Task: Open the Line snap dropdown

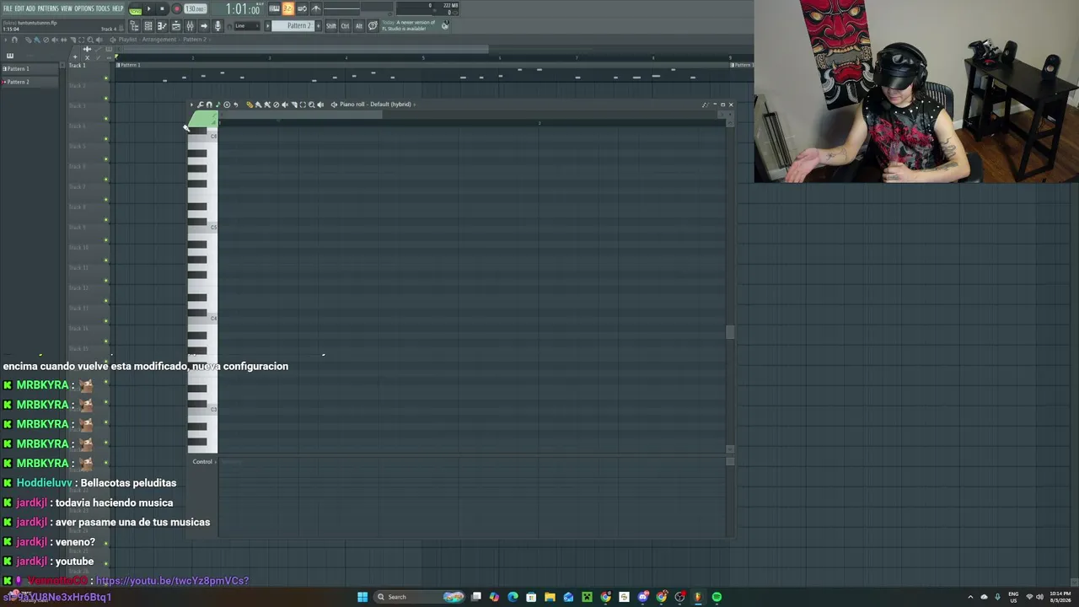Action: (245, 26)
